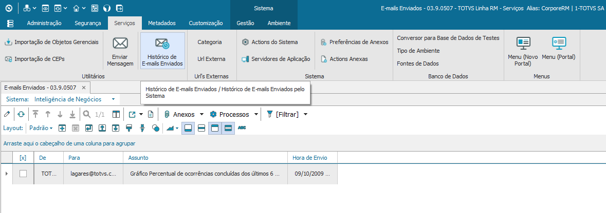This screenshot has width=606, height=213.
Task: Open the Layout Padrão dropdown
Action: click(x=41, y=128)
